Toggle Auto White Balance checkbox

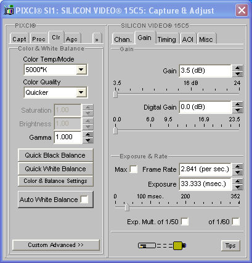click(84, 200)
